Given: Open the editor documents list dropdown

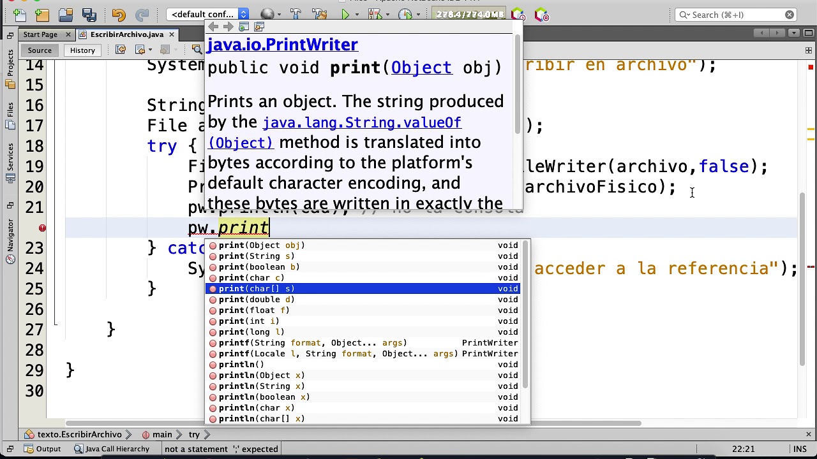Looking at the screenshot, I should pos(793,33).
